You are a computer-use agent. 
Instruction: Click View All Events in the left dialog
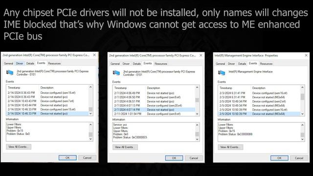coord(19,147)
